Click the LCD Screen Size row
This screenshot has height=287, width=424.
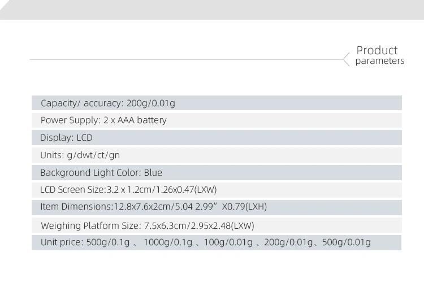pyautogui.click(x=217, y=190)
